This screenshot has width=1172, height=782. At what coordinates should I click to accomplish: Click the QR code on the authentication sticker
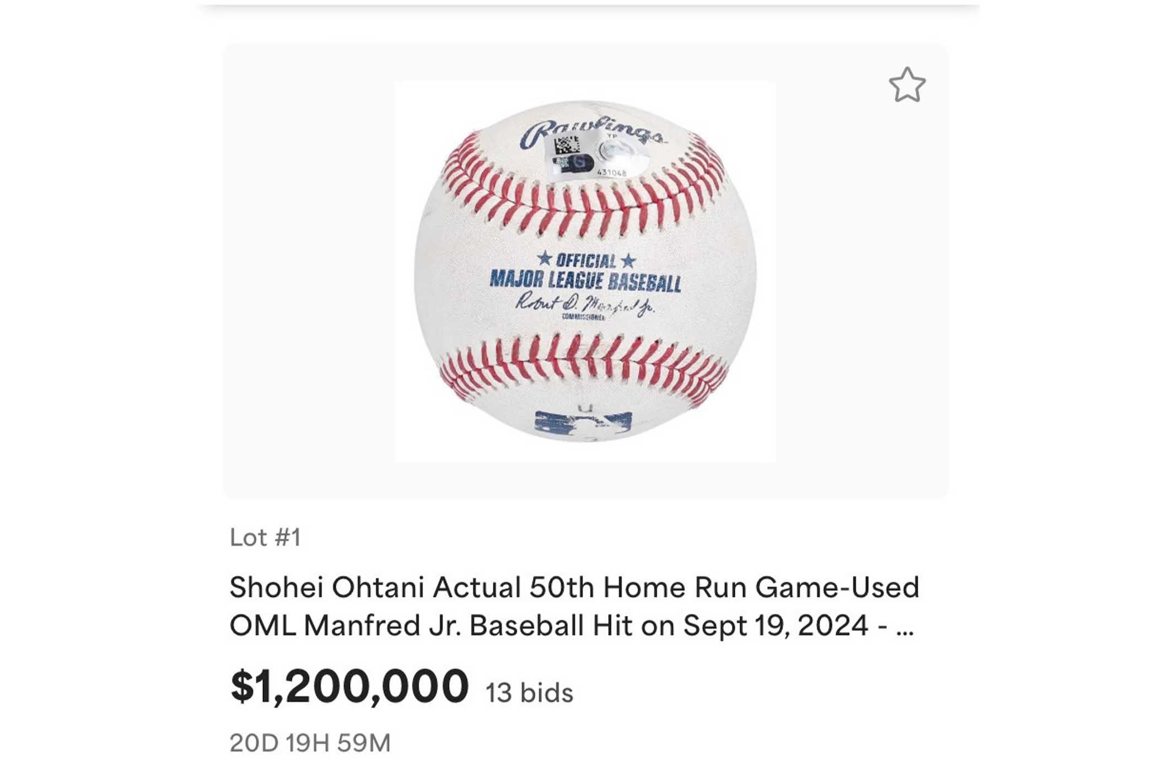[x=567, y=146]
